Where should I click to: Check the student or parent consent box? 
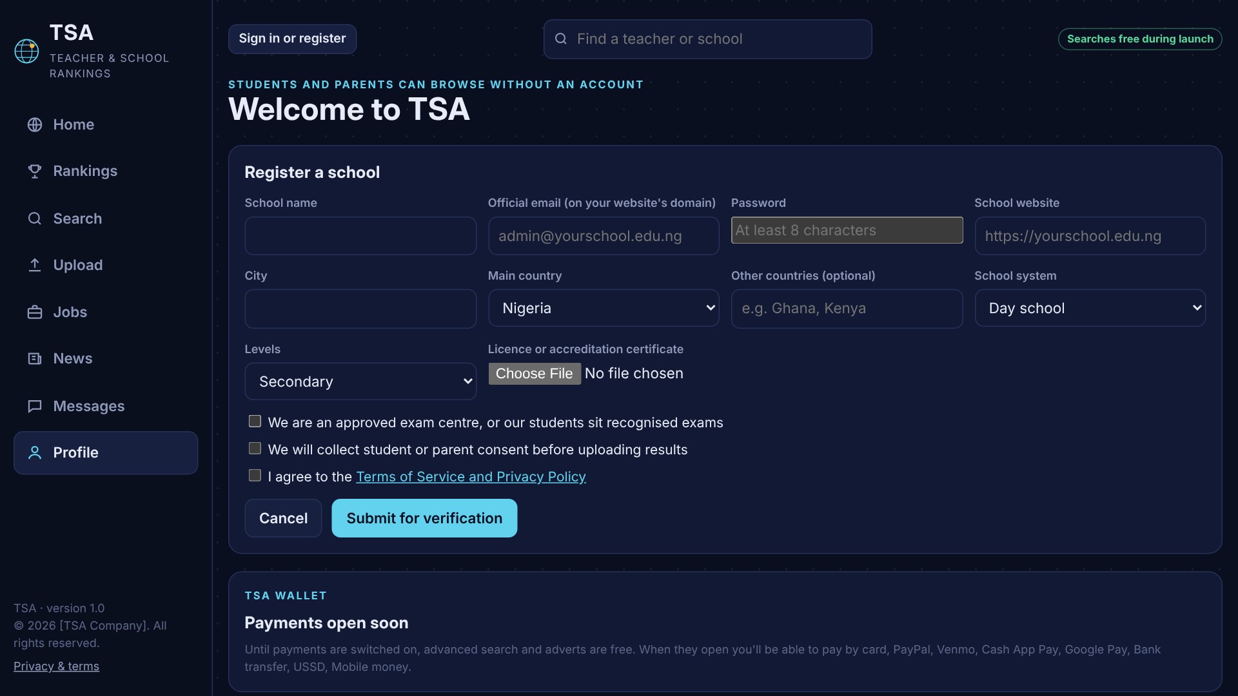(x=255, y=449)
